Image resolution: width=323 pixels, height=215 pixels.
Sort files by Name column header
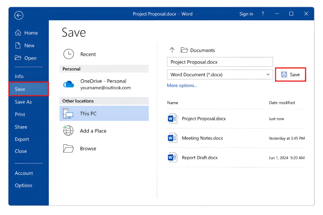(173, 103)
